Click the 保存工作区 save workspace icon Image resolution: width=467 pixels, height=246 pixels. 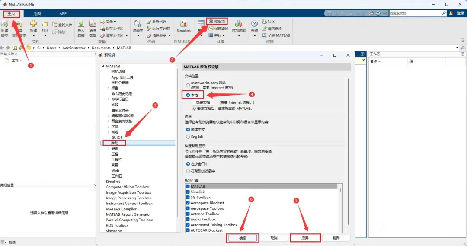click(102, 28)
